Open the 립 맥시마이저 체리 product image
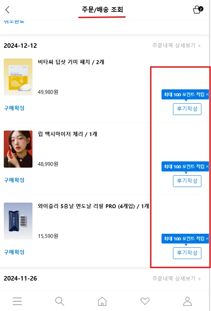Image resolution: width=211 pixels, height=311 pixels. point(18,149)
